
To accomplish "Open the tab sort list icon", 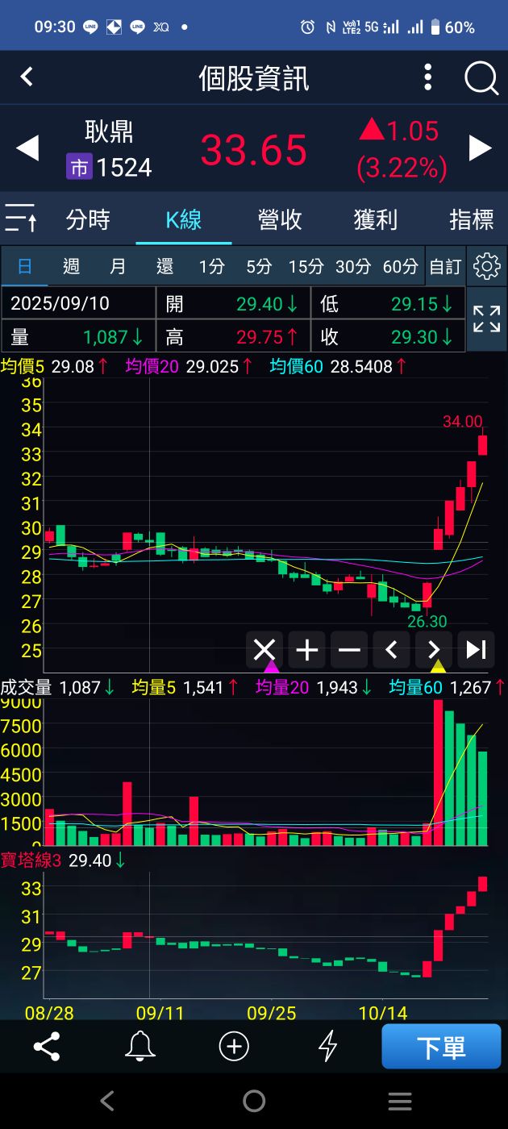I will pyautogui.click(x=20, y=219).
